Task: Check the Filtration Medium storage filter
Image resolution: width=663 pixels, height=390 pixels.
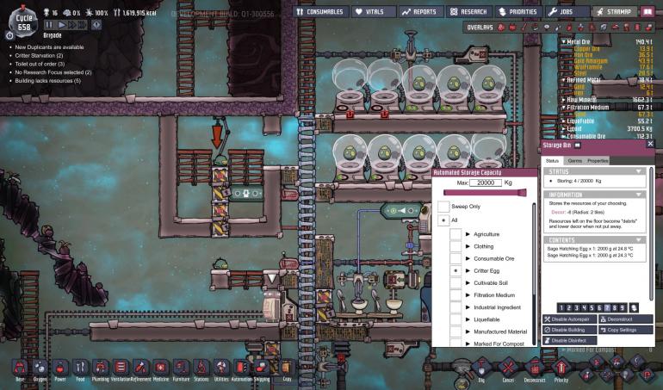Action: tap(455, 294)
